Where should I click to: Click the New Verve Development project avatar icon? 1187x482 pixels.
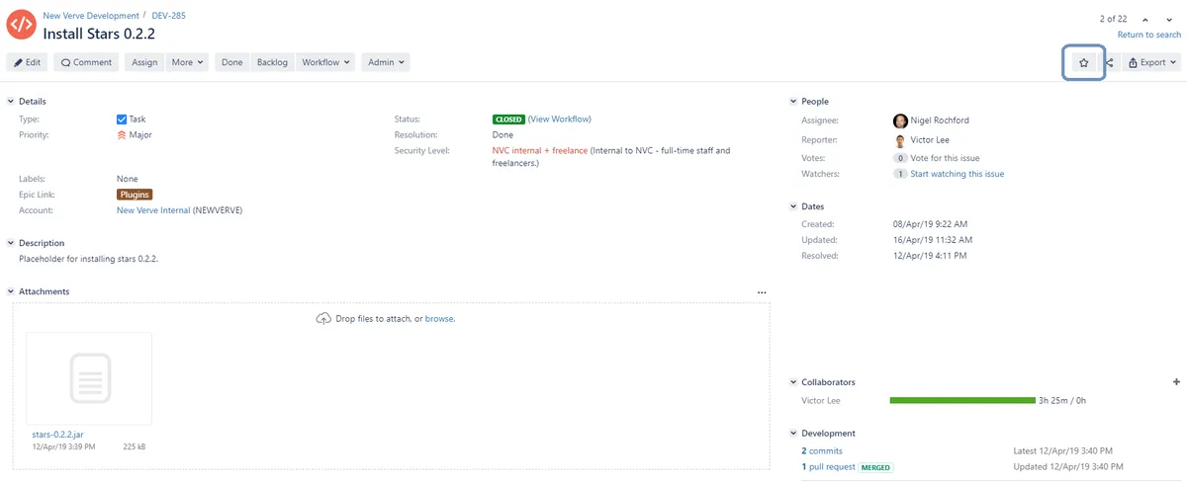point(21,24)
